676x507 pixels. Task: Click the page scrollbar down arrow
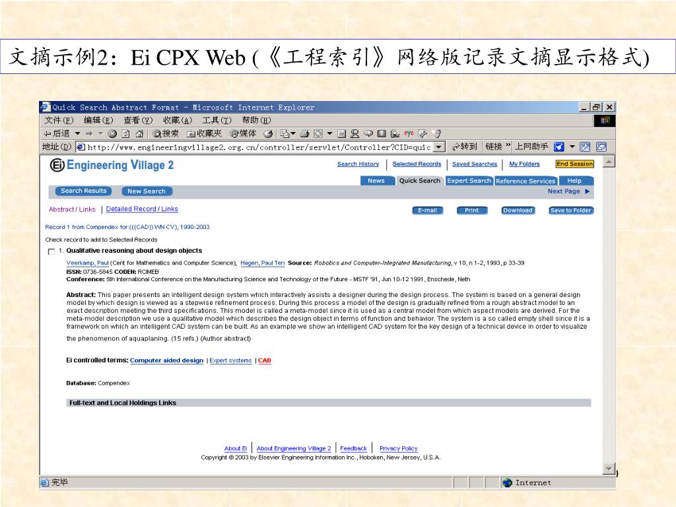608,469
